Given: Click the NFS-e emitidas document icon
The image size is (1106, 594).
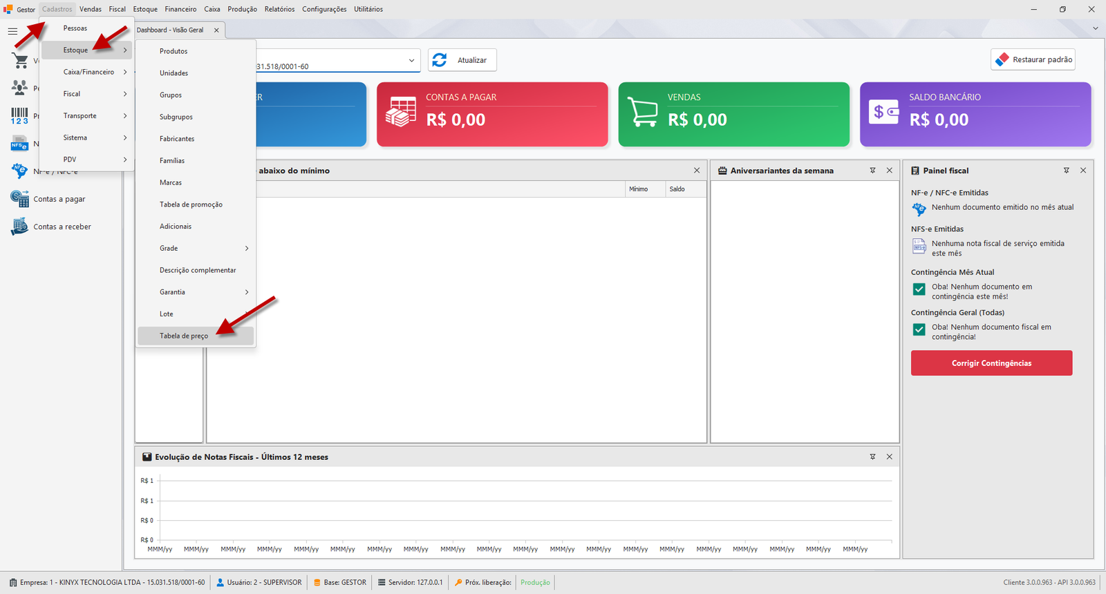Looking at the screenshot, I should pos(919,247).
